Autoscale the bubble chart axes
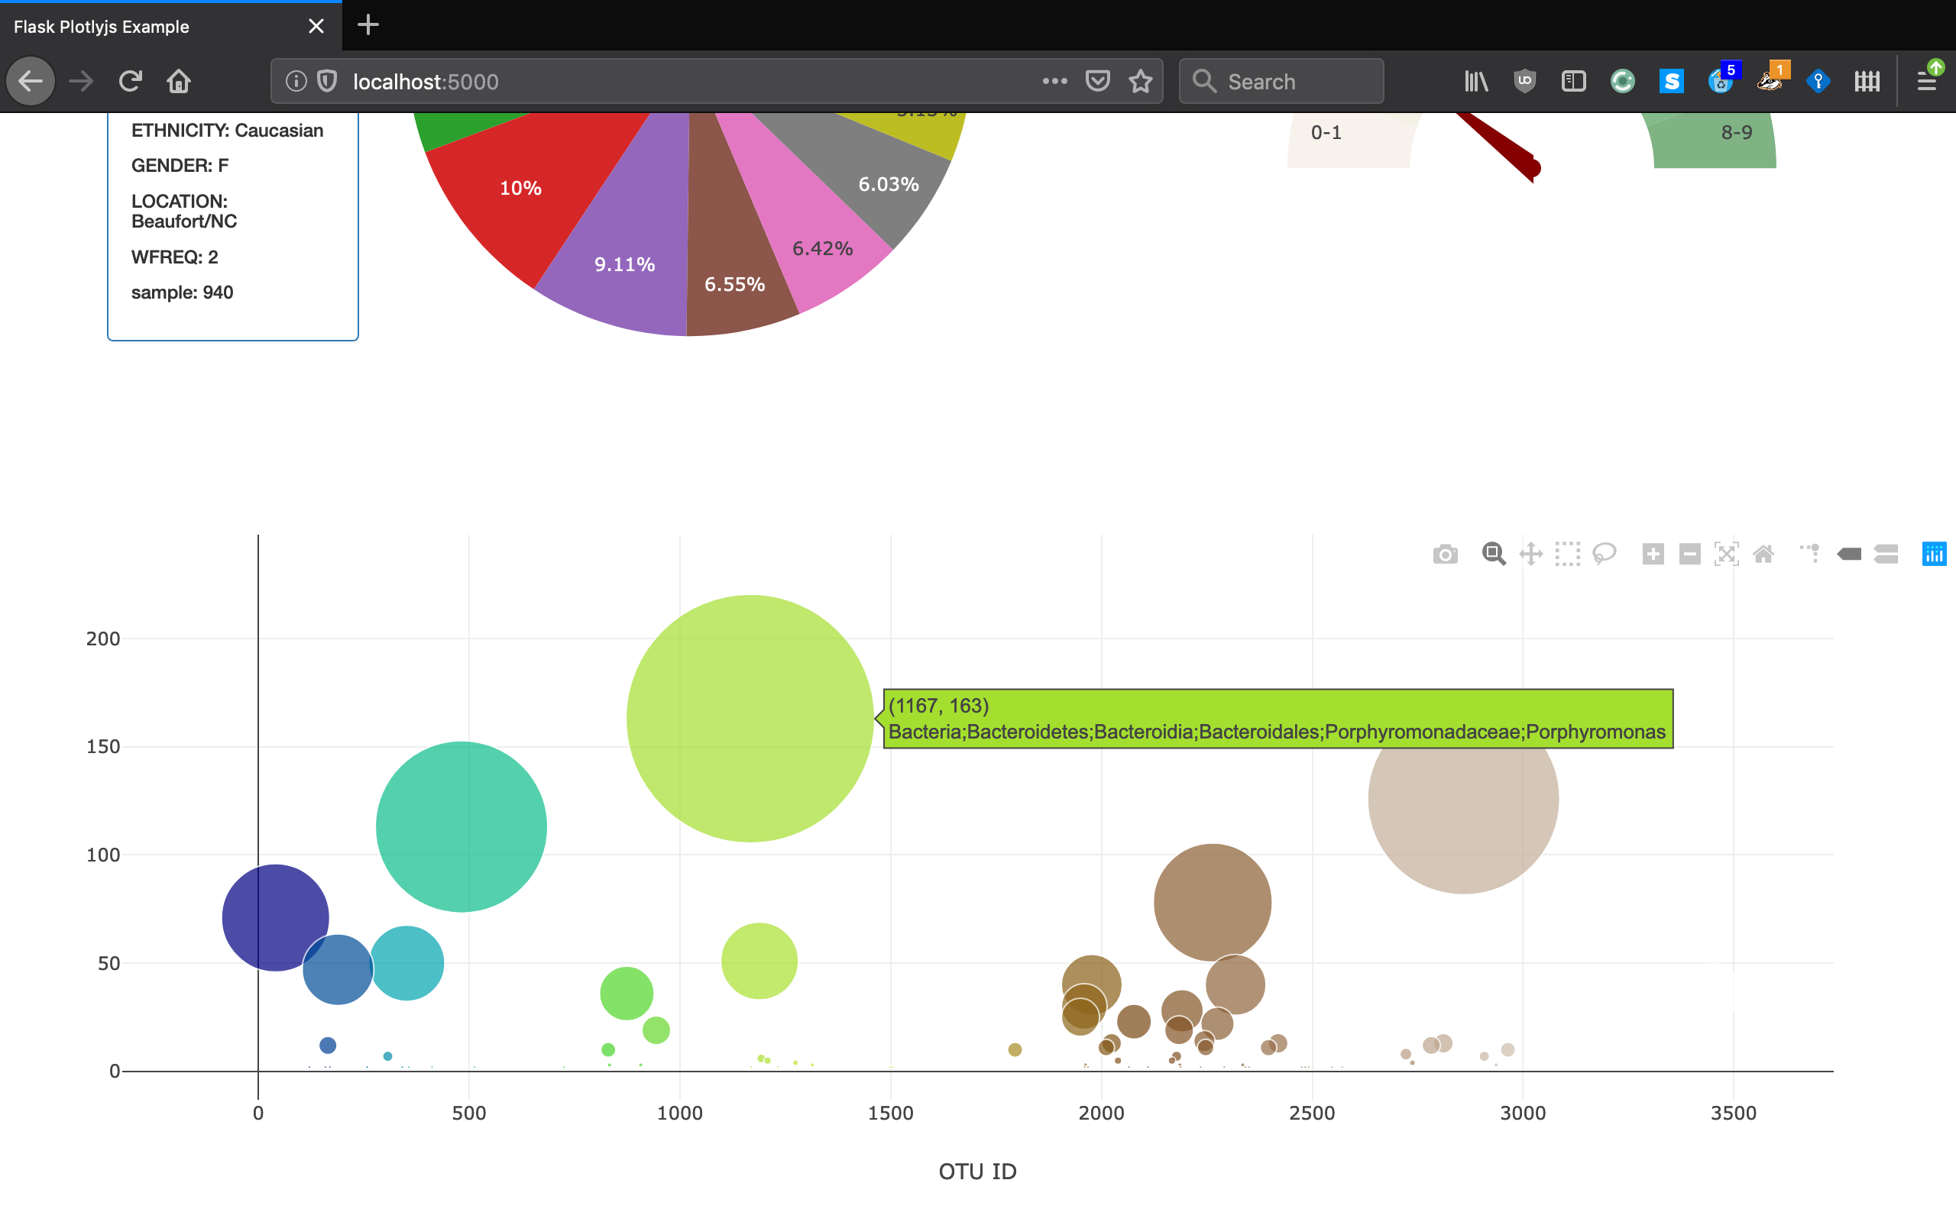Viewport: 1956px width, 1222px height. click(1727, 554)
